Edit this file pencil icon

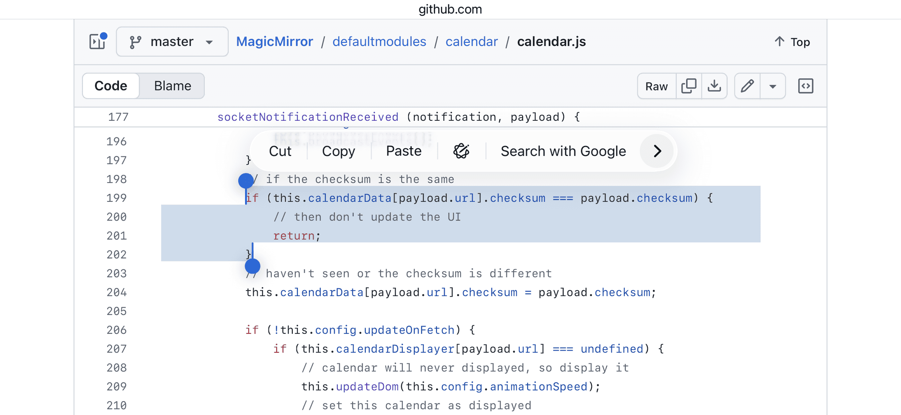point(747,86)
